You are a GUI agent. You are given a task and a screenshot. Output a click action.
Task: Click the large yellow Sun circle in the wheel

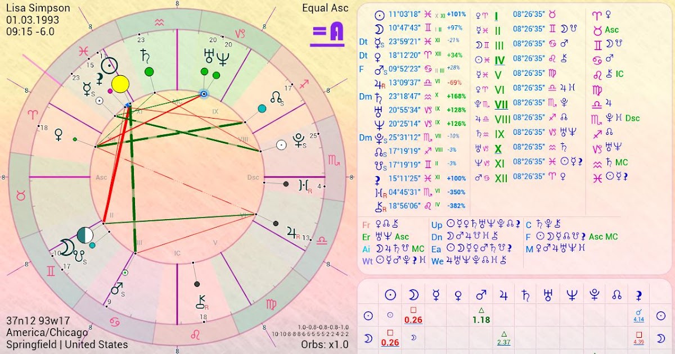point(120,84)
